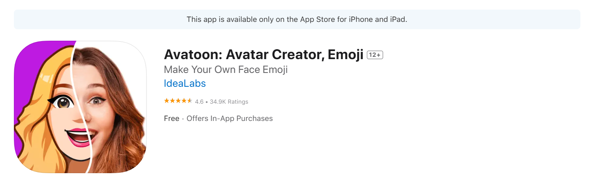612x177 pixels.
Task: Click the 12+ age rating badge
Action: point(375,55)
